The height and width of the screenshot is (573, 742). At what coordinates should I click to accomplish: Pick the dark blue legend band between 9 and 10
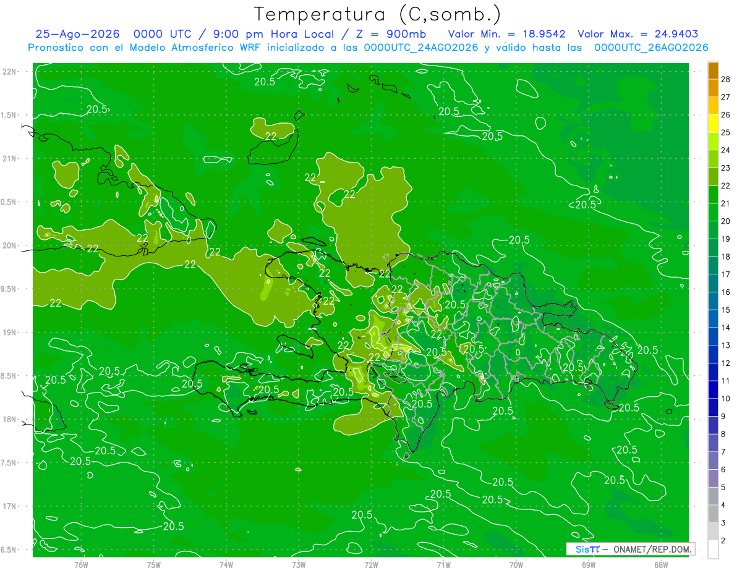[x=713, y=407]
